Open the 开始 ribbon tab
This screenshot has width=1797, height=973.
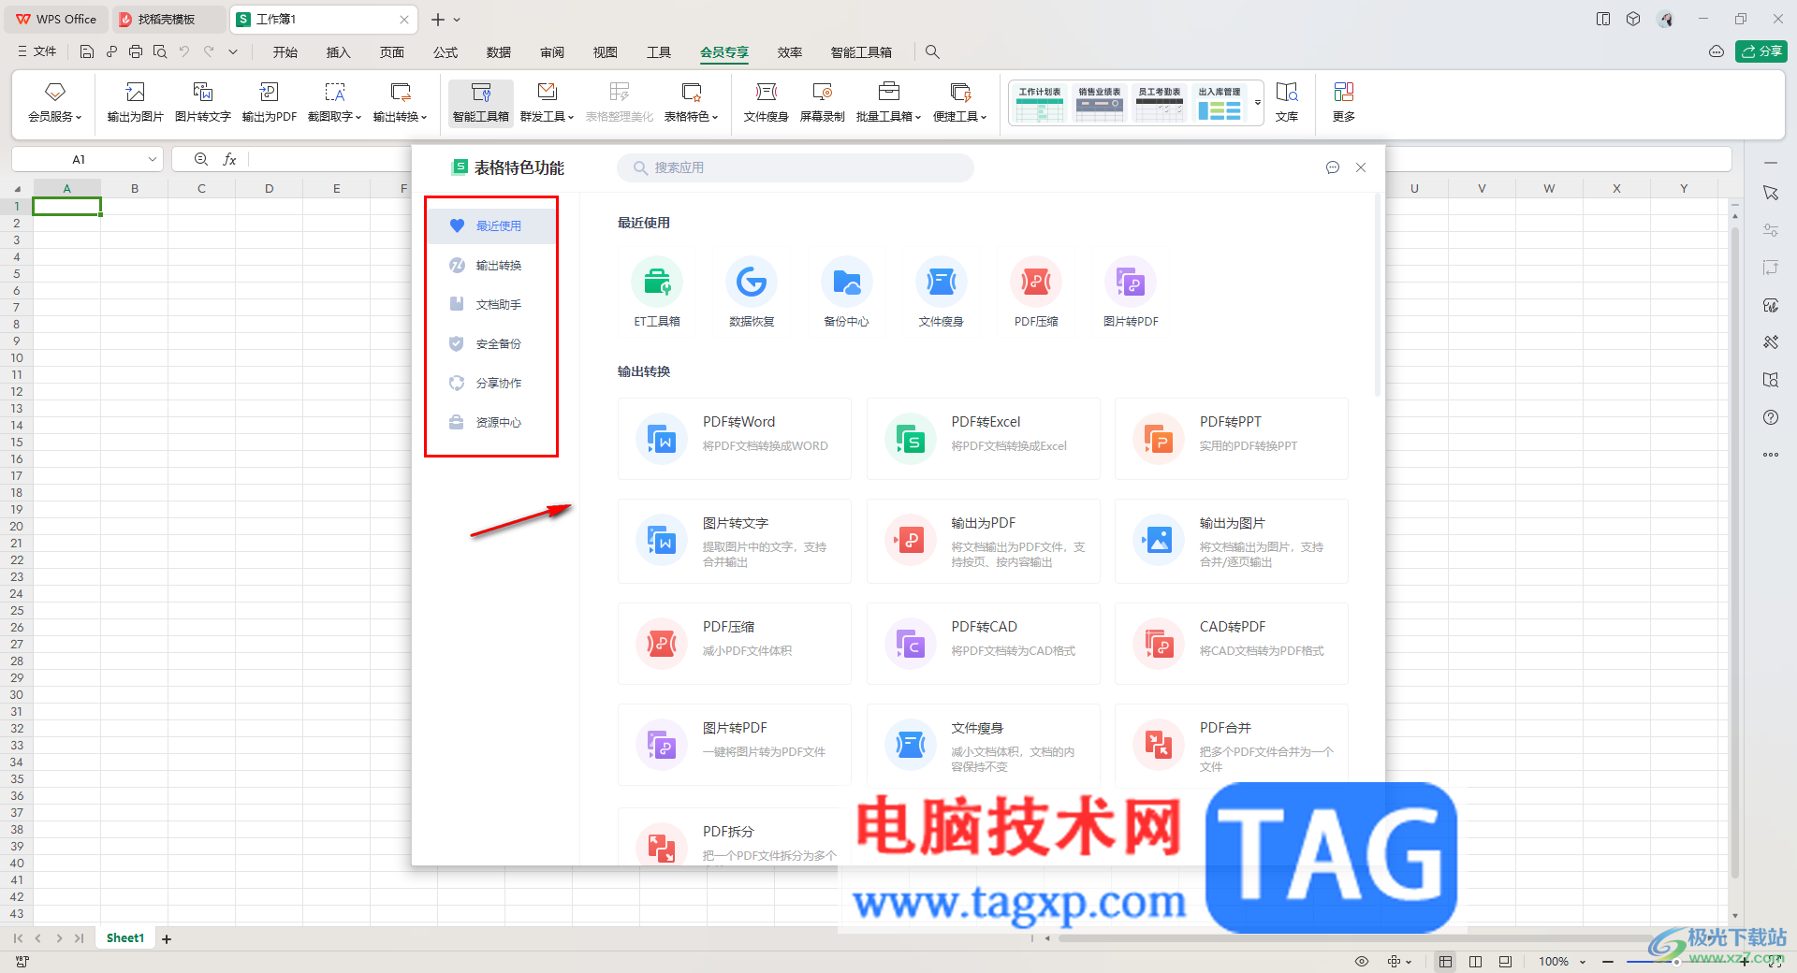pyautogui.click(x=285, y=52)
